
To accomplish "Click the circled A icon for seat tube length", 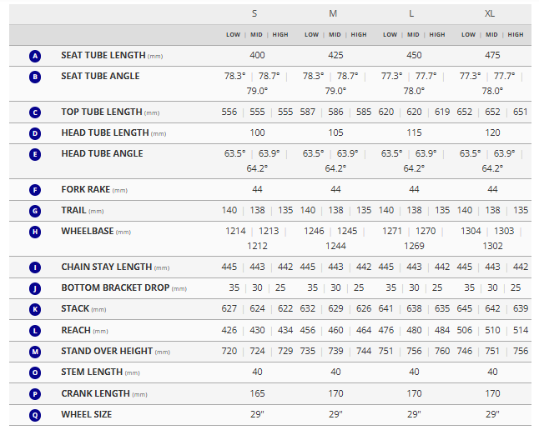I will point(35,56).
